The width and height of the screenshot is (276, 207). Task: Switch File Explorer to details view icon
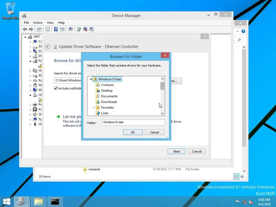(x=236, y=176)
